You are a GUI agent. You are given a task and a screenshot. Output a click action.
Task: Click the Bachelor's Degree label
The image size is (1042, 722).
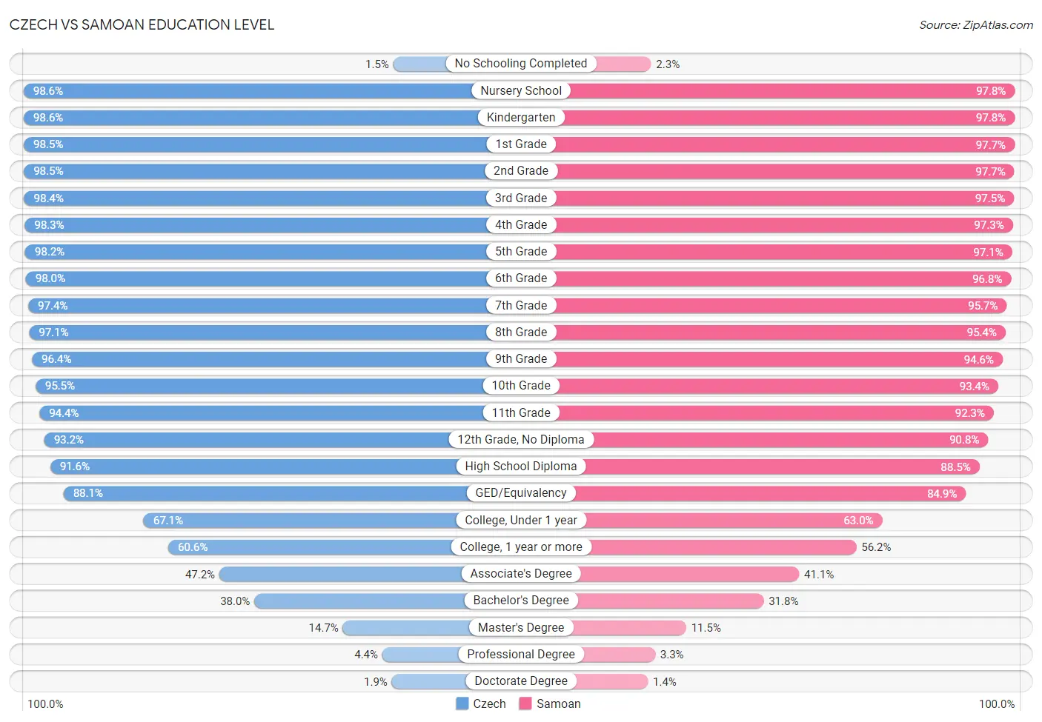521,600
